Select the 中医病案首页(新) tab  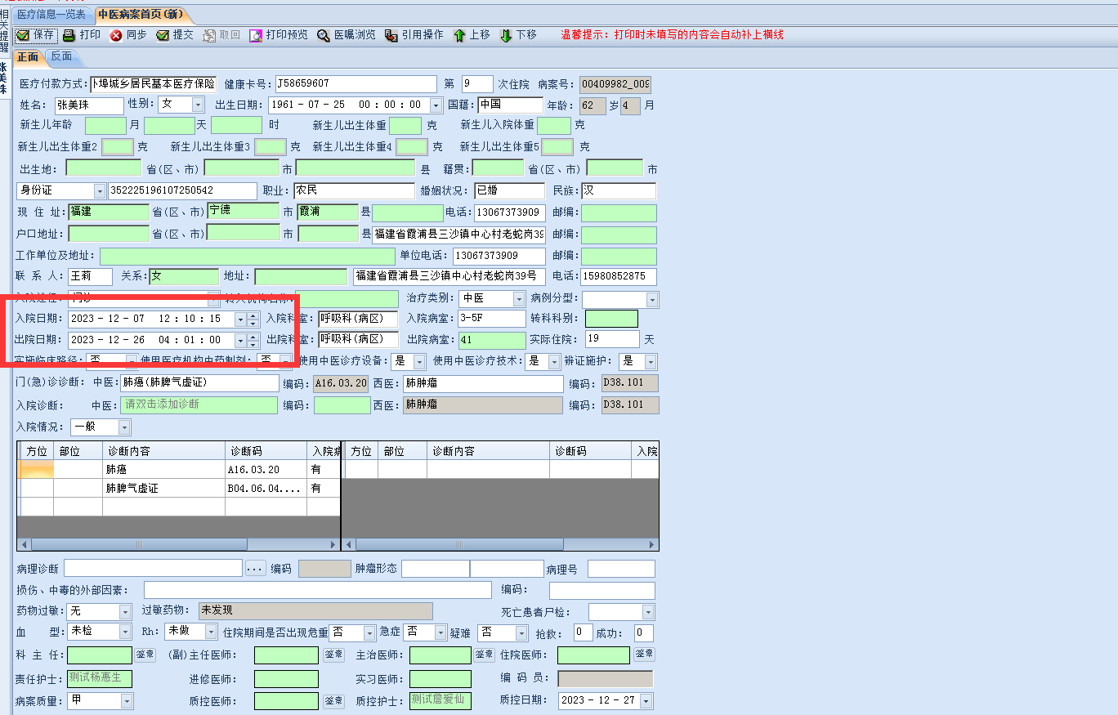coord(142,15)
